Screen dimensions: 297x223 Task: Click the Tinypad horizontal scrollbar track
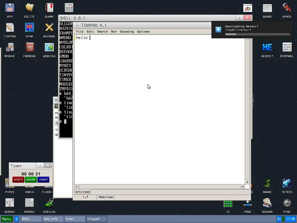[160, 187]
